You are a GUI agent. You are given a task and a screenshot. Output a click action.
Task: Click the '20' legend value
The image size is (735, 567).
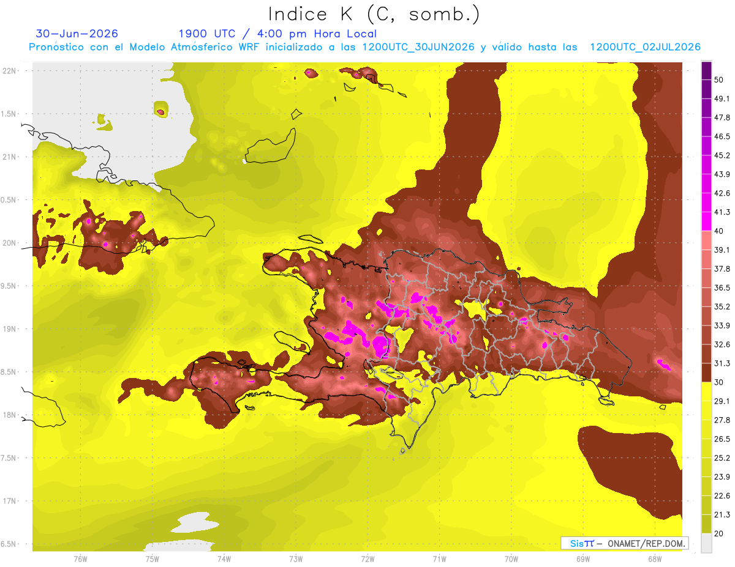click(719, 534)
